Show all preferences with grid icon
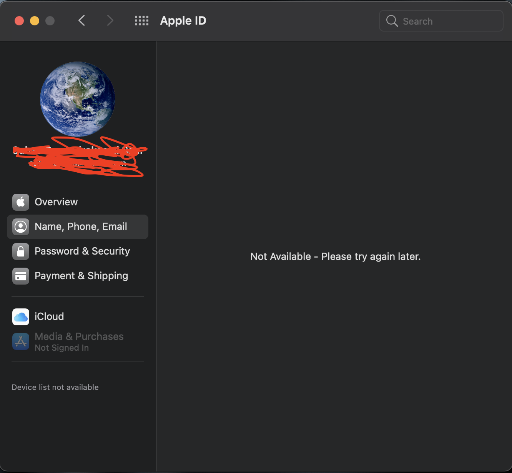 (141, 20)
